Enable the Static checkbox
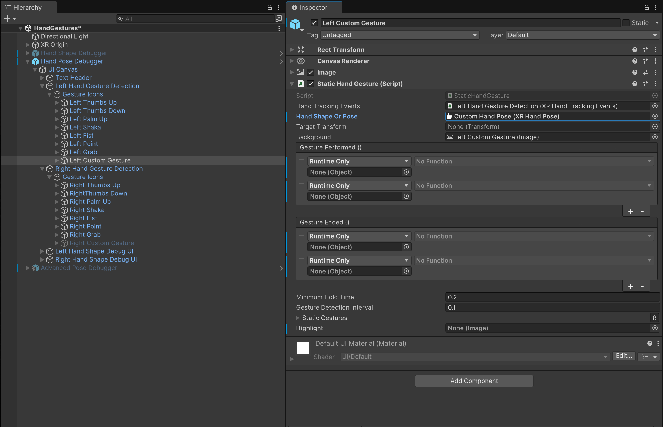Image resolution: width=663 pixels, height=427 pixels. 626,23
